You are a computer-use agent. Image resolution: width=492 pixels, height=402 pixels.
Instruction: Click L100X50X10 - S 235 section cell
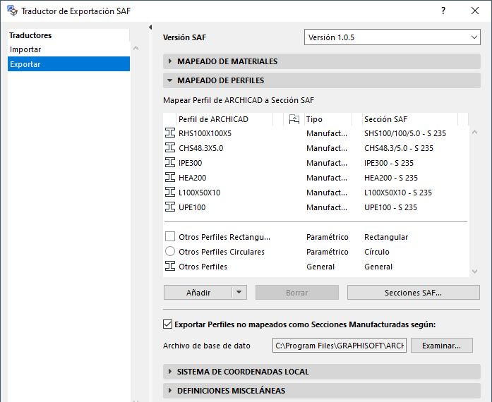[x=398, y=193]
